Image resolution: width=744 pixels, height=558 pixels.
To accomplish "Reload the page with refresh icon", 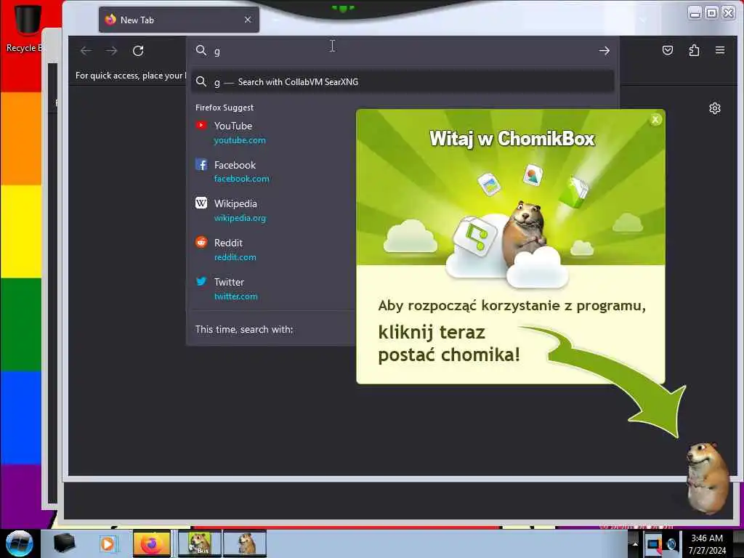I will 138,51.
